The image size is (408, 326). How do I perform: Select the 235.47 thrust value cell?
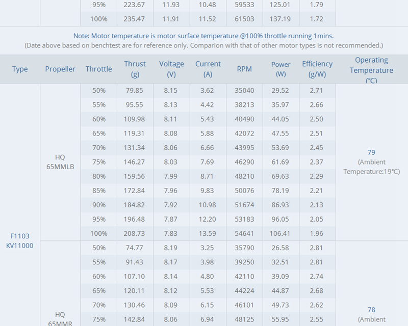(135, 19)
